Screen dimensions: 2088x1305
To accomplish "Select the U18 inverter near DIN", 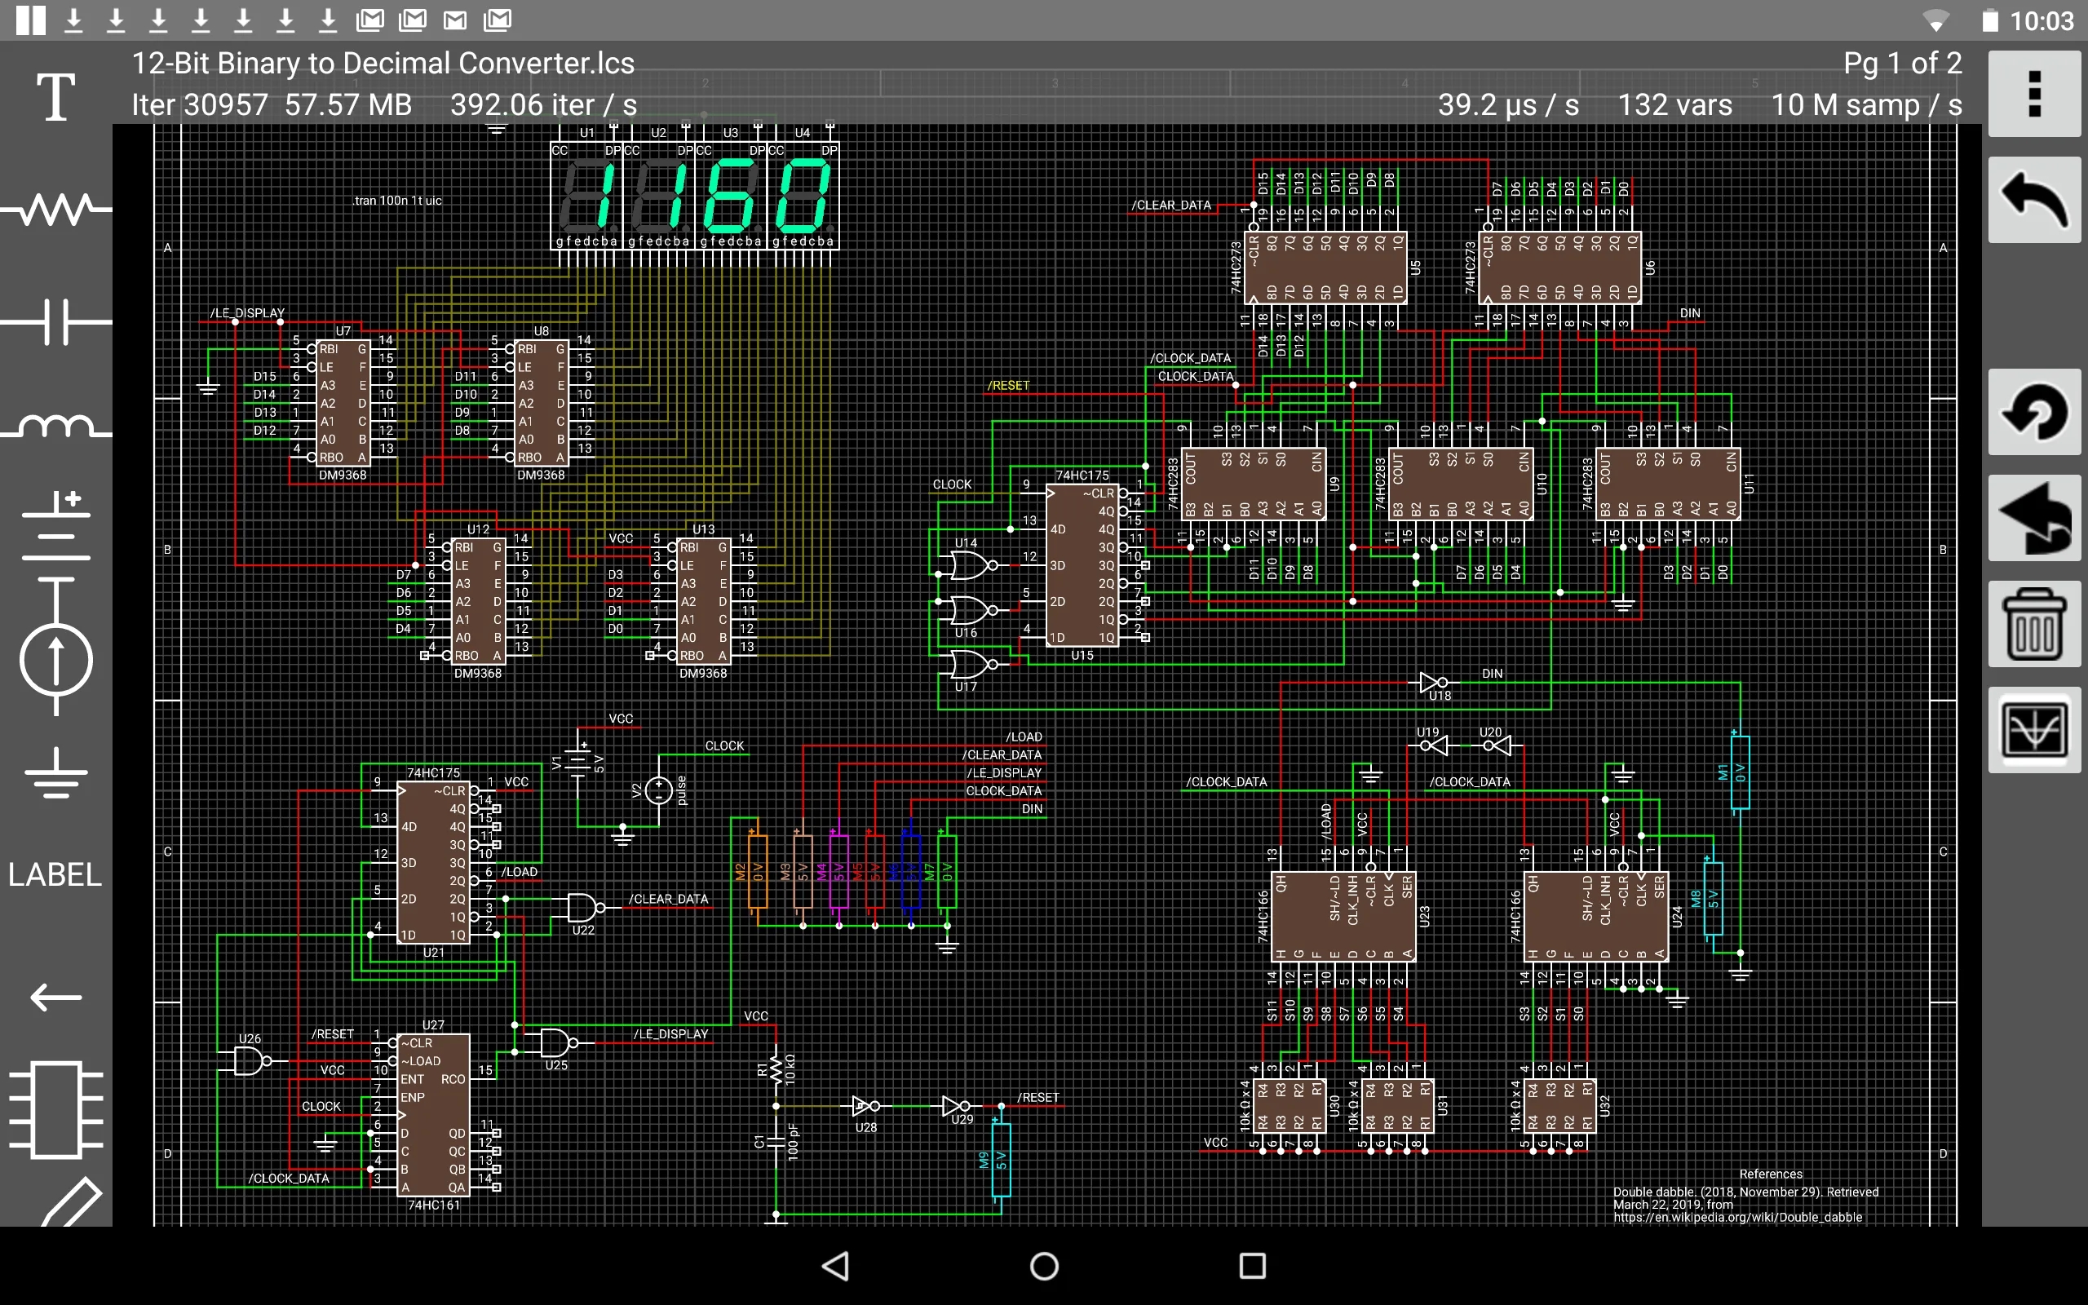I will tap(1434, 683).
